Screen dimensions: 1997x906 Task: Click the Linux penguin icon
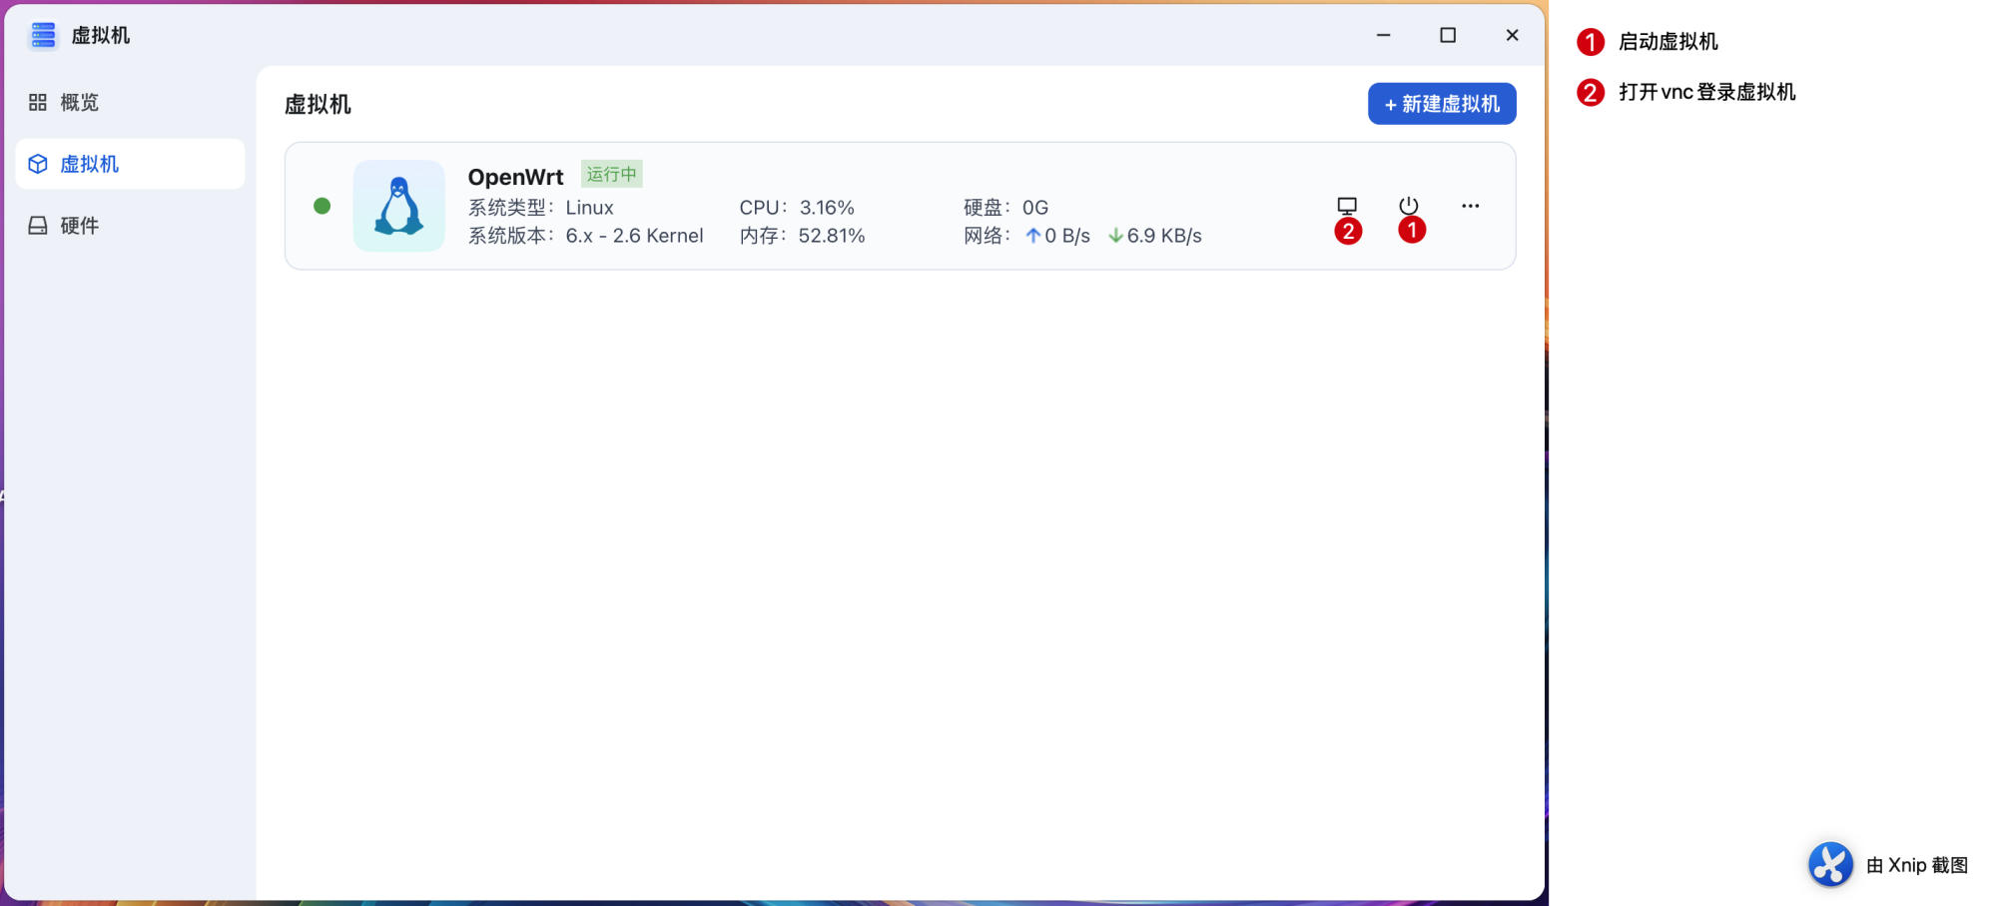click(x=398, y=206)
